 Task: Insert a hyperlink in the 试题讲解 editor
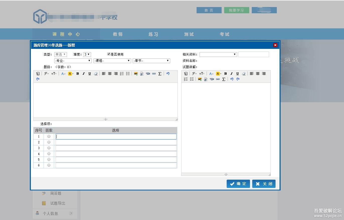pos(218,79)
